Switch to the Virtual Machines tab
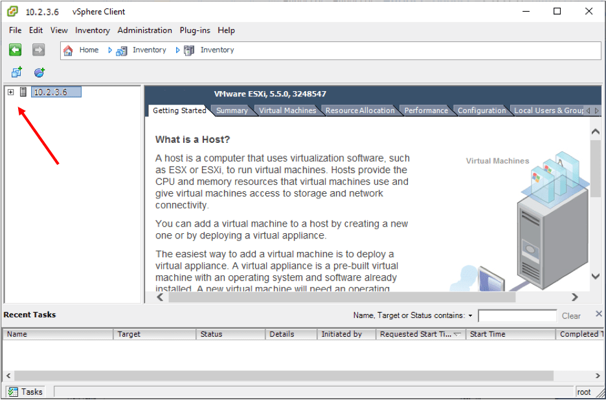This screenshot has width=606, height=400. click(x=287, y=111)
